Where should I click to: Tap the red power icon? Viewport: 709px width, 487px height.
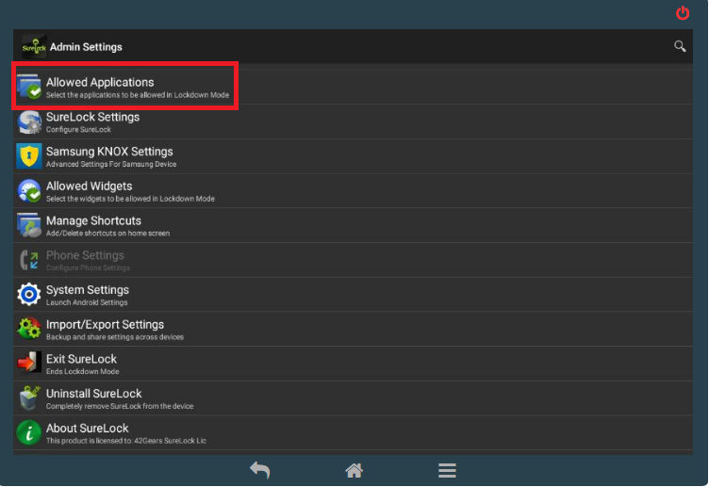point(683,13)
